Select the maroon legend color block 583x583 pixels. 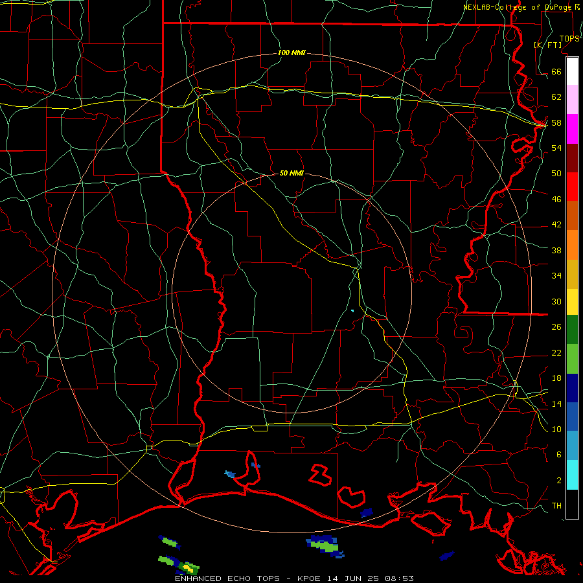pyautogui.click(x=572, y=157)
